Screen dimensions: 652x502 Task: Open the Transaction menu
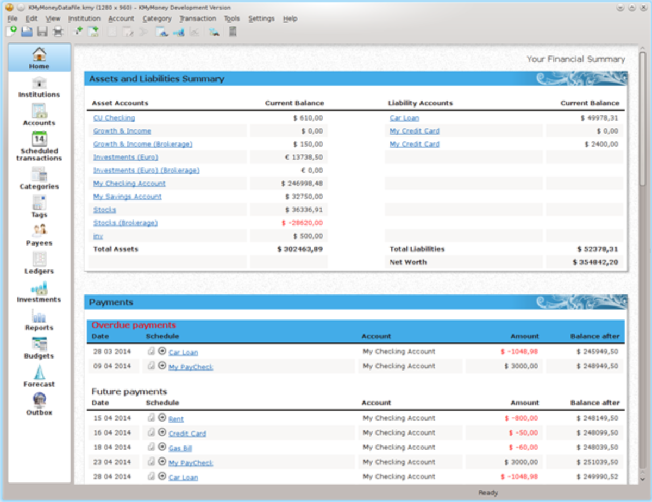click(x=198, y=18)
